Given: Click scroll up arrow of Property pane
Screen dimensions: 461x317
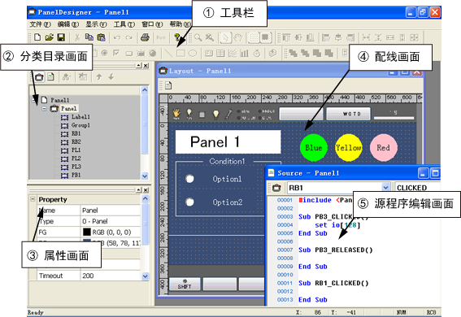Looking at the screenshot, I should (x=145, y=199).
